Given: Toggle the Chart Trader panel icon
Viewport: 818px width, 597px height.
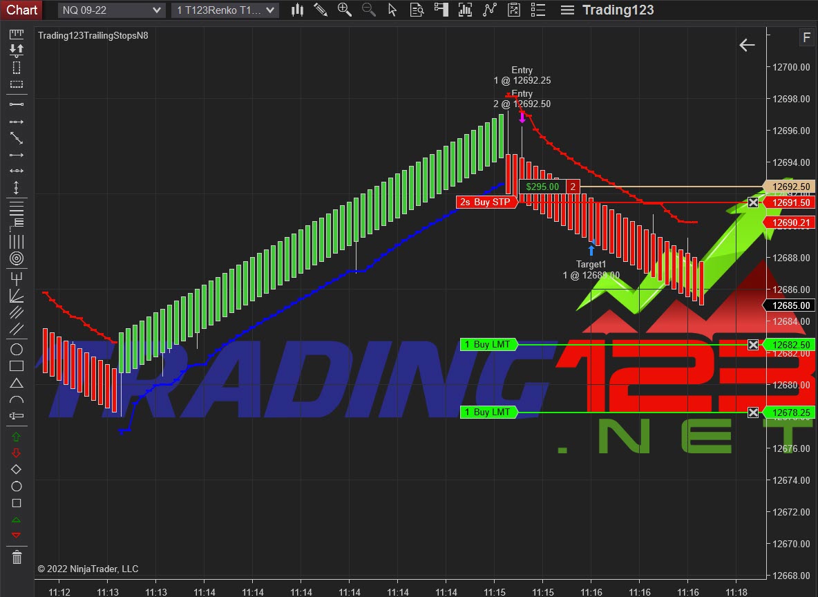Looking at the screenshot, I should tap(443, 10).
